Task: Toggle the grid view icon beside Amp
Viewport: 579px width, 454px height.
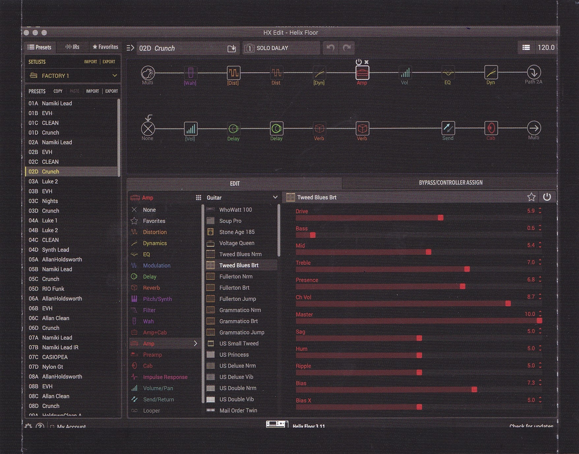Action: point(198,198)
